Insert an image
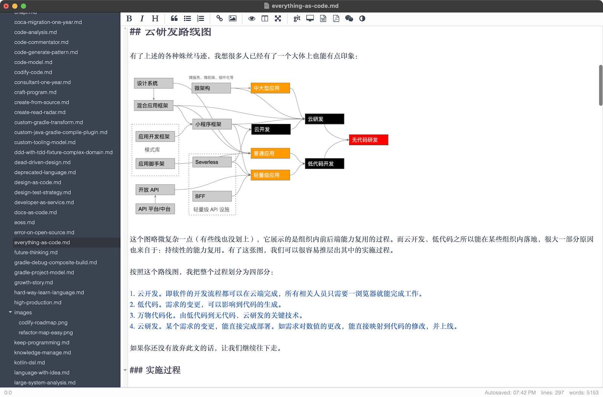 232,18
